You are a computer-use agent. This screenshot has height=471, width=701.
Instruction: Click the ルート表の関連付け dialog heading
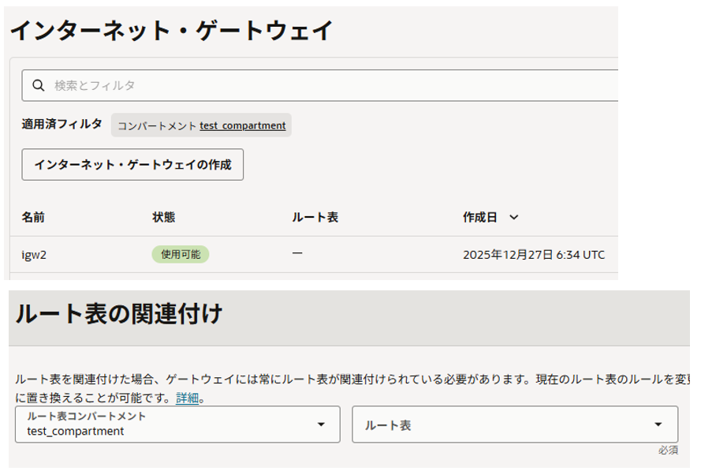pyautogui.click(x=118, y=315)
